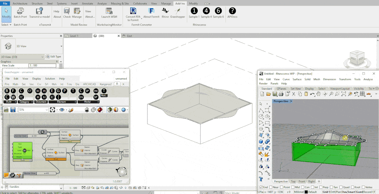Click the Number Slider showing 400
Image resolution: width=379 pixels, height=194 pixels.
point(40,173)
